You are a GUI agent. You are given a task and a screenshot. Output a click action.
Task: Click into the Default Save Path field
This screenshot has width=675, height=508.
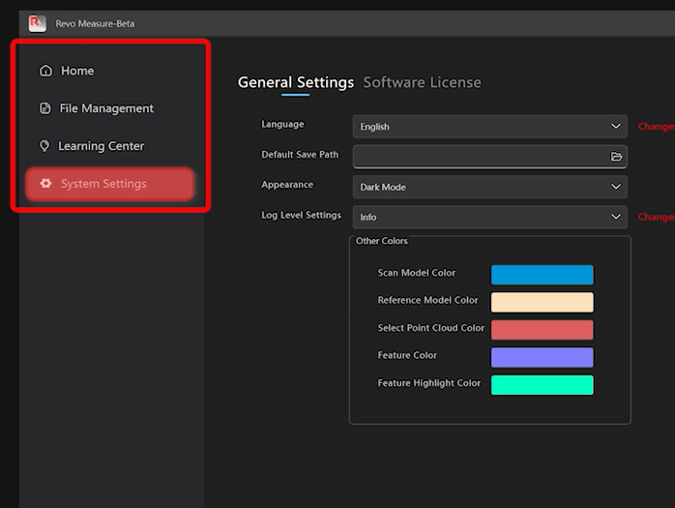click(x=480, y=157)
